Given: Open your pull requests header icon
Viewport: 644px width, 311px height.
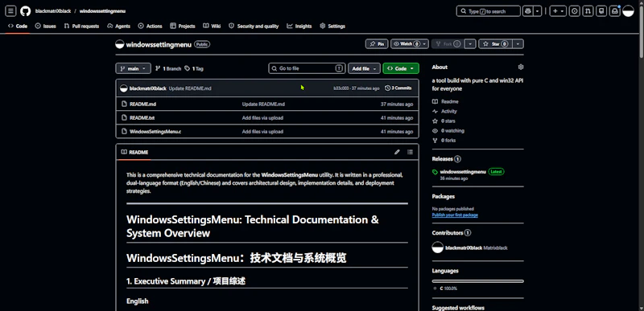Looking at the screenshot, I should (588, 11).
